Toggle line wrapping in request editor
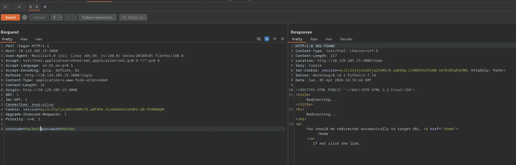 pyautogui.click(x=267, y=39)
